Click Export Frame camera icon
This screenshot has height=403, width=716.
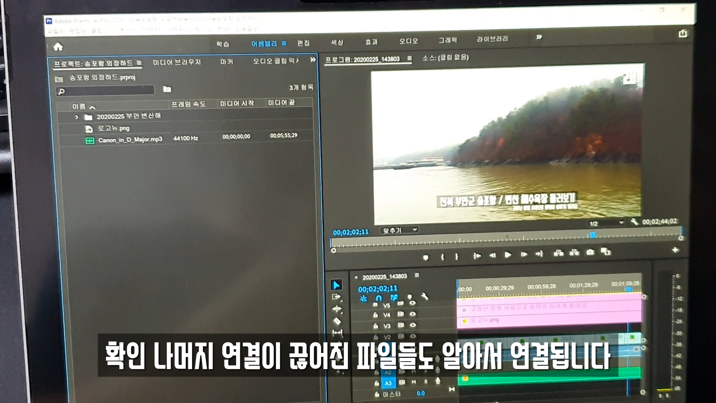(x=590, y=252)
